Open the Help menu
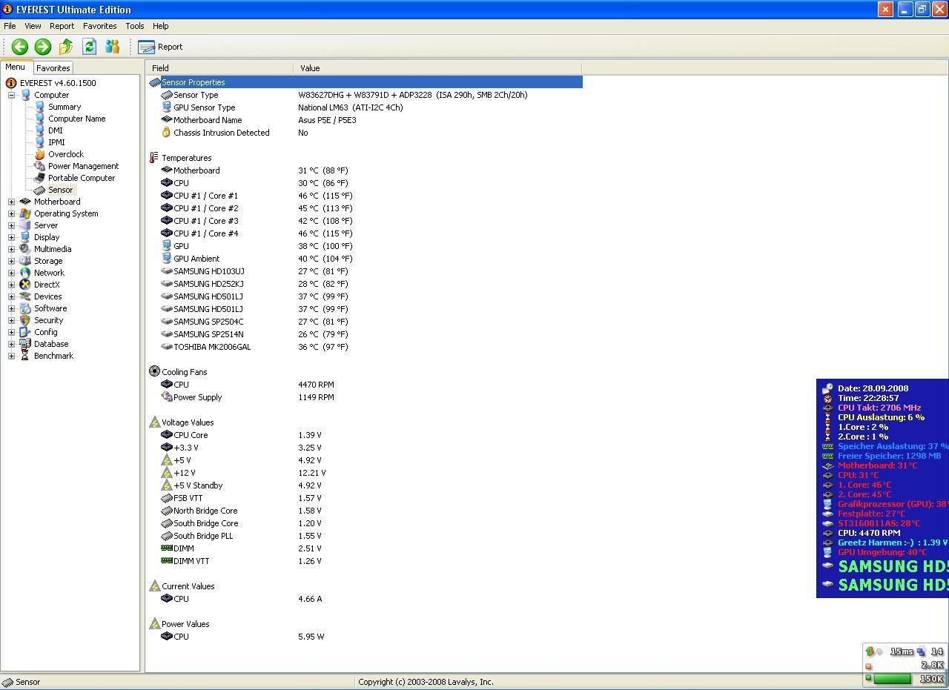The image size is (949, 690). (x=160, y=26)
